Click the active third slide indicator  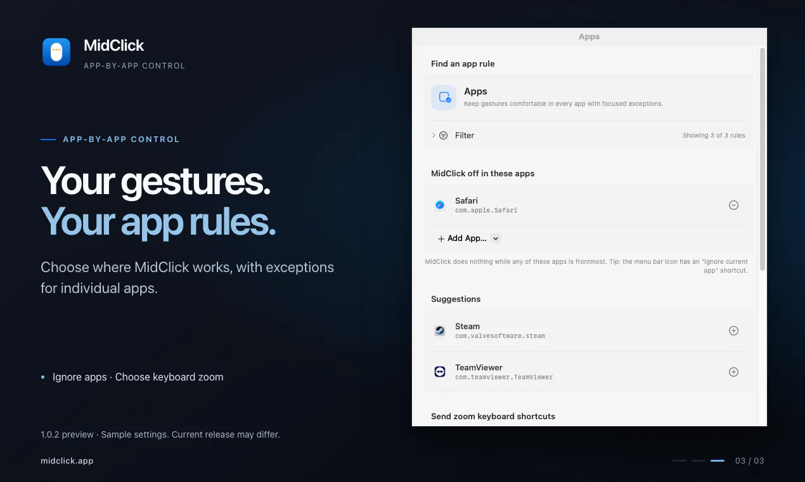tap(718, 460)
